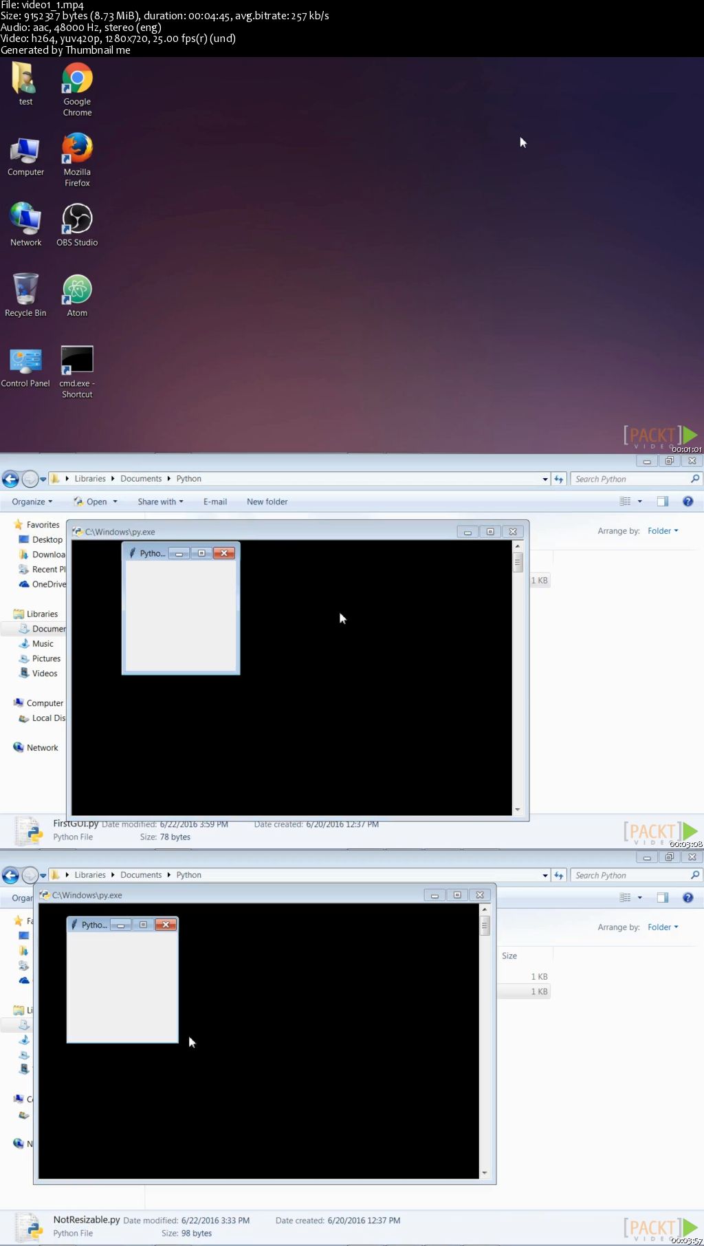This screenshot has height=1246, width=704.
Task: Open Arrange by Folder dropdown in middle frame
Action: click(x=663, y=531)
